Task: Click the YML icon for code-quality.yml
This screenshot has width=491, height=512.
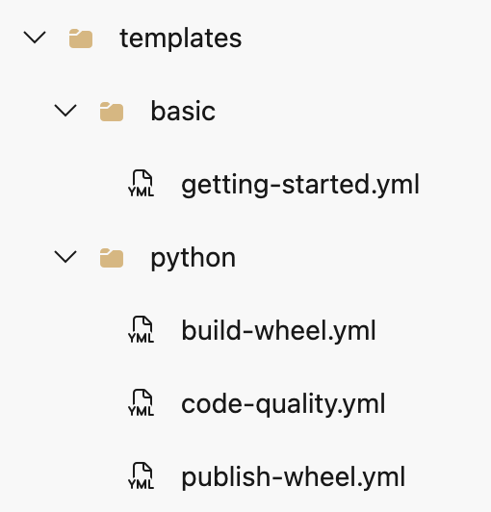Action: [x=142, y=402]
